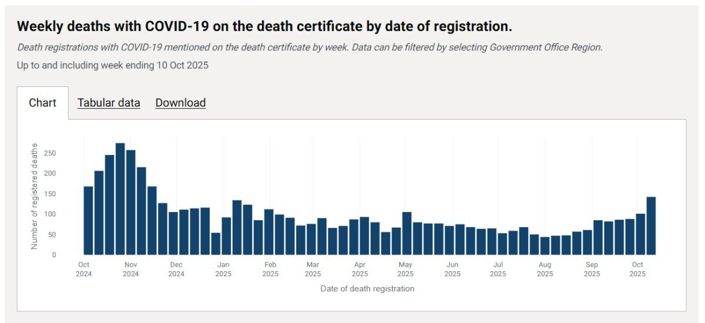Click the rightmost bar for October 2025
This screenshot has width=705, height=323.
[651, 226]
